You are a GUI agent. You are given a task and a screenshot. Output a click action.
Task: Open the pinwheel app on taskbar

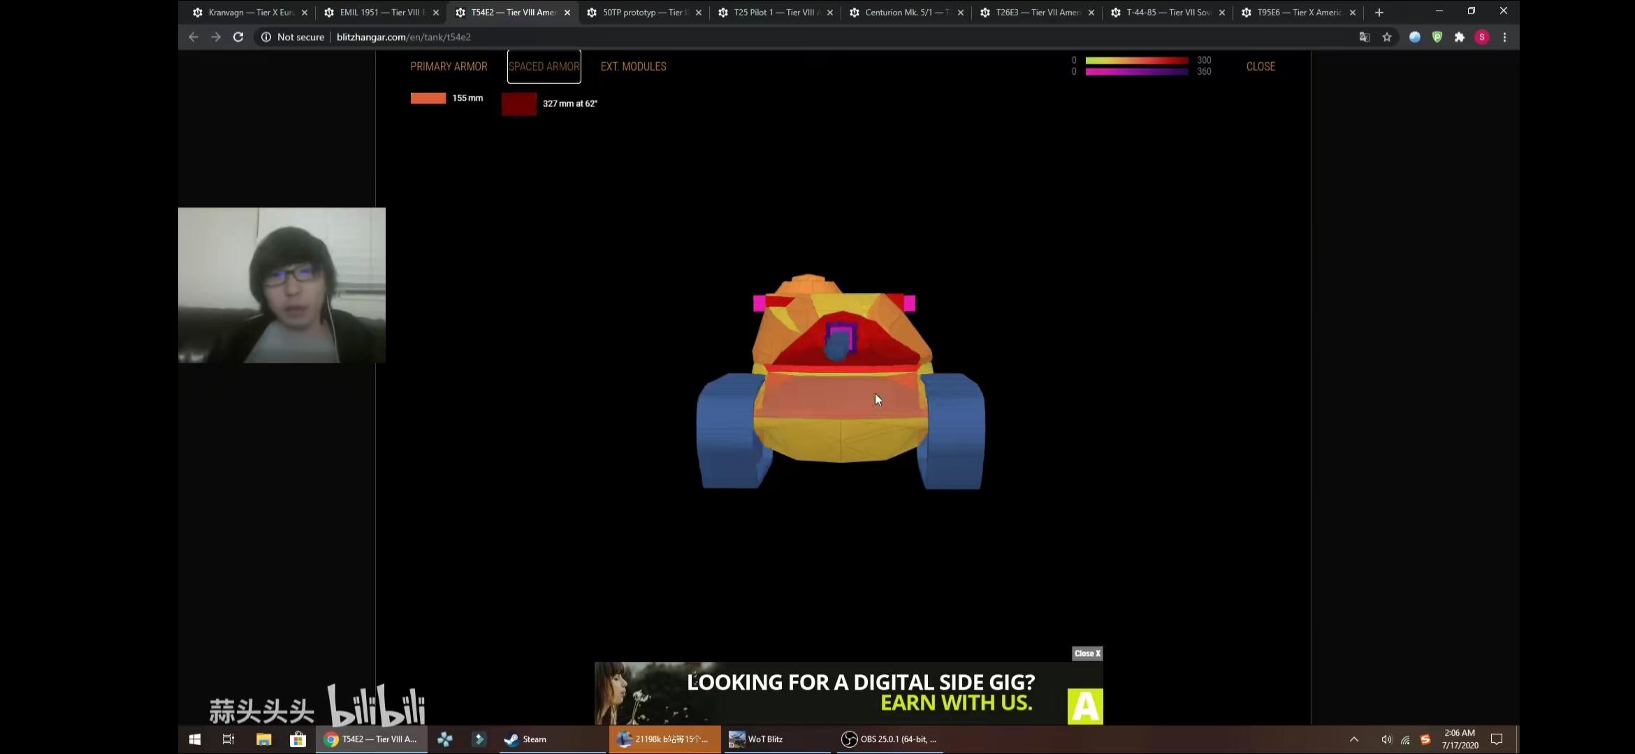[x=445, y=739]
